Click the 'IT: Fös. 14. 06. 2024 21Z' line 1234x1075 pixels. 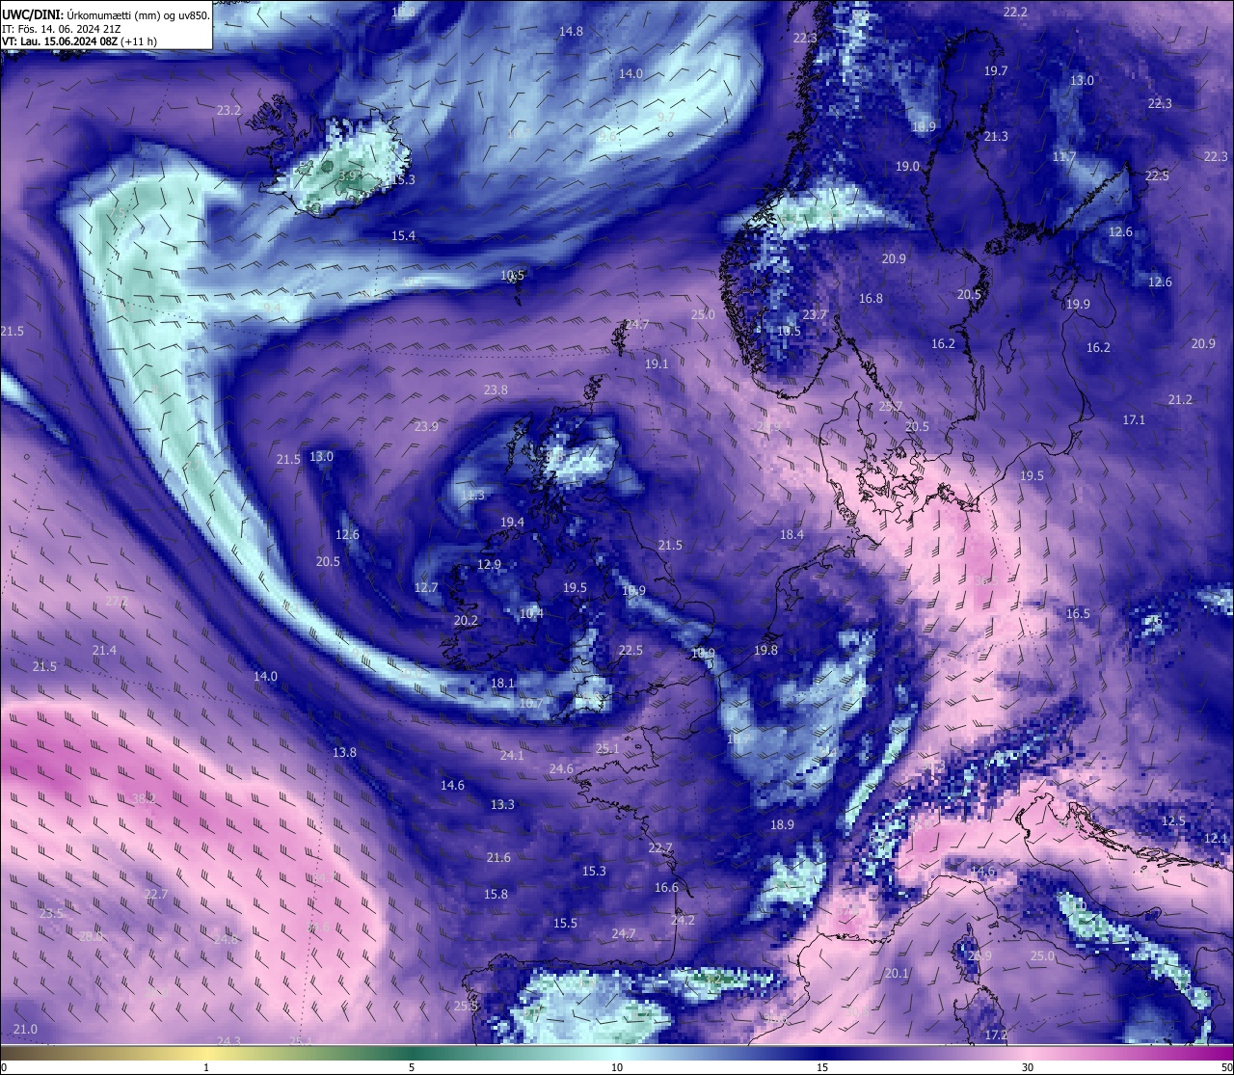[x=62, y=29]
